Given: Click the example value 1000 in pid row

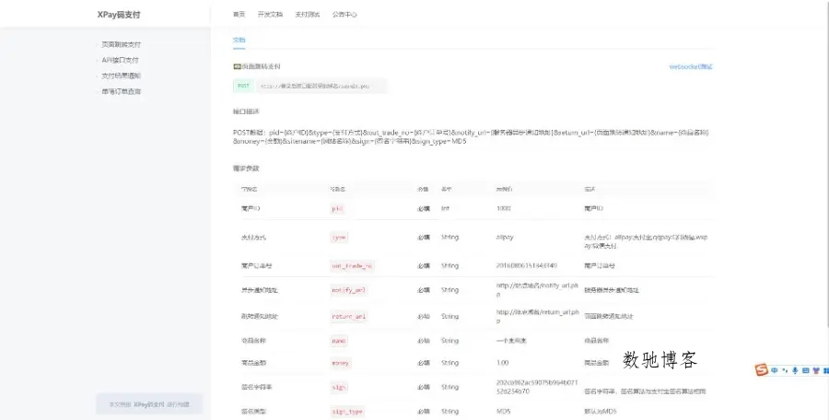Looking at the screenshot, I should [x=503, y=208].
